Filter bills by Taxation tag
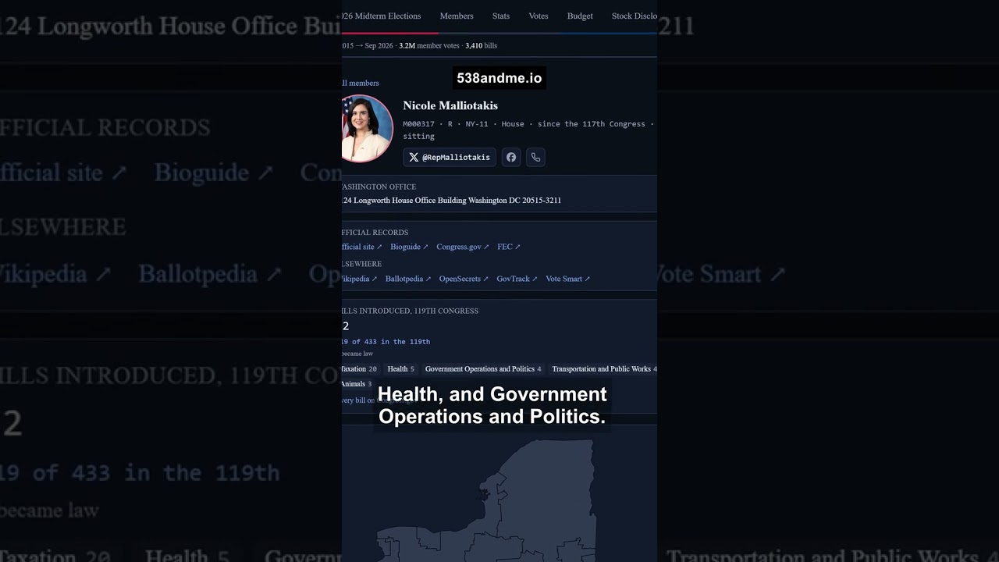The image size is (999, 562). [x=361, y=369]
